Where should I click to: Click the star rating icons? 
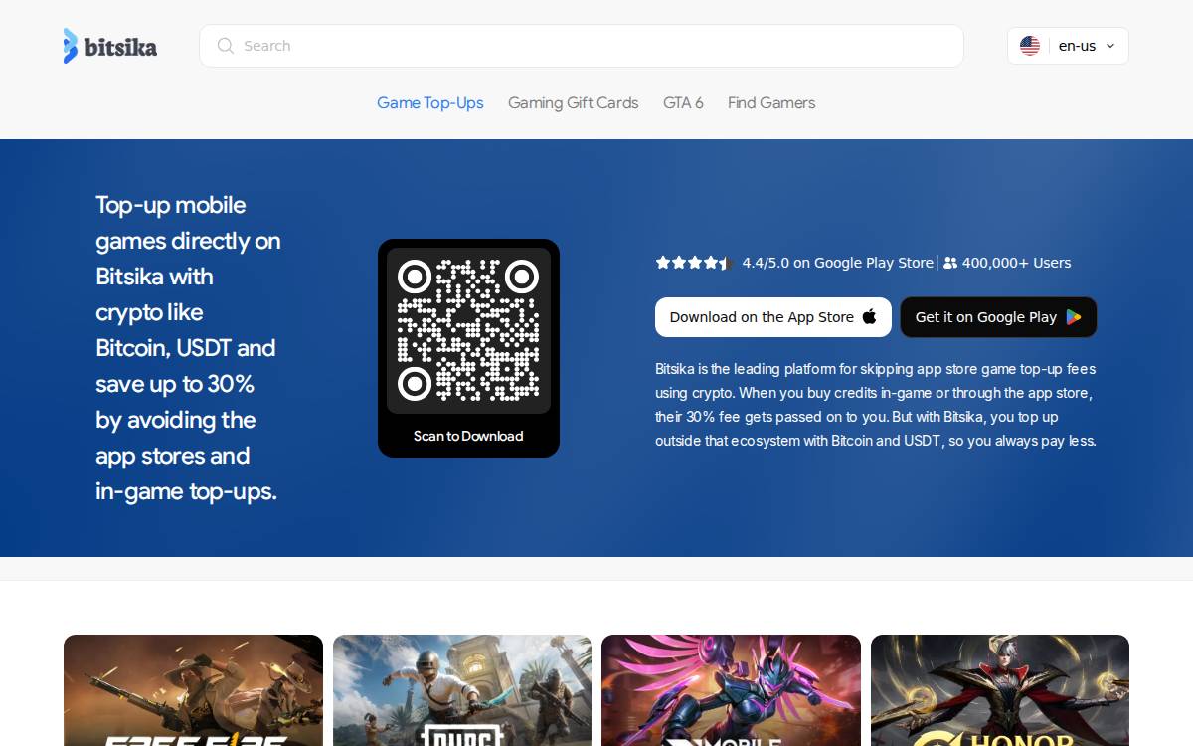pyautogui.click(x=694, y=263)
